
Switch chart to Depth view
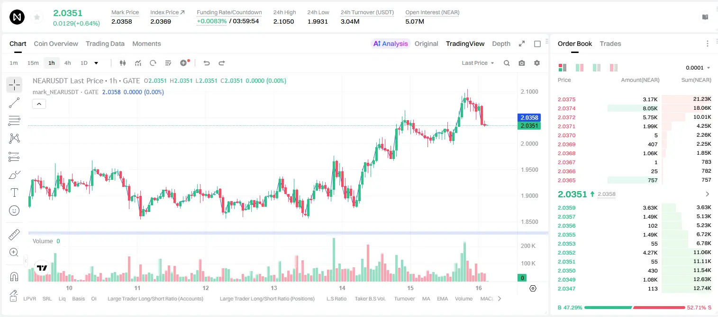(x=501, y=44)
